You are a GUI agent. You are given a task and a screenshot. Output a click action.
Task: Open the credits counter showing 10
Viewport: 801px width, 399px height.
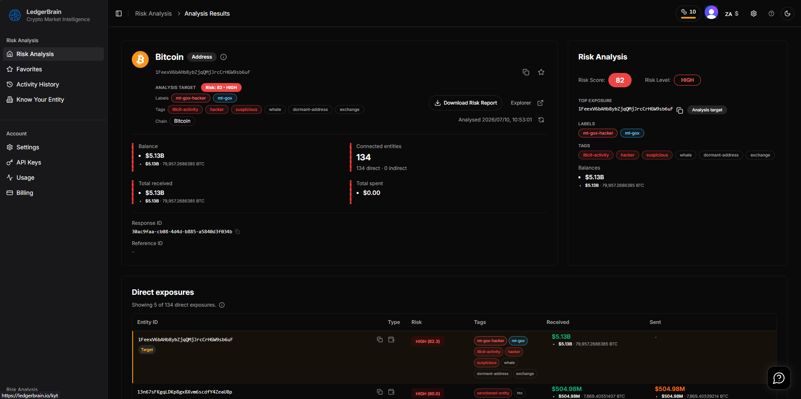pyautogui.click(x=688, y=13)
